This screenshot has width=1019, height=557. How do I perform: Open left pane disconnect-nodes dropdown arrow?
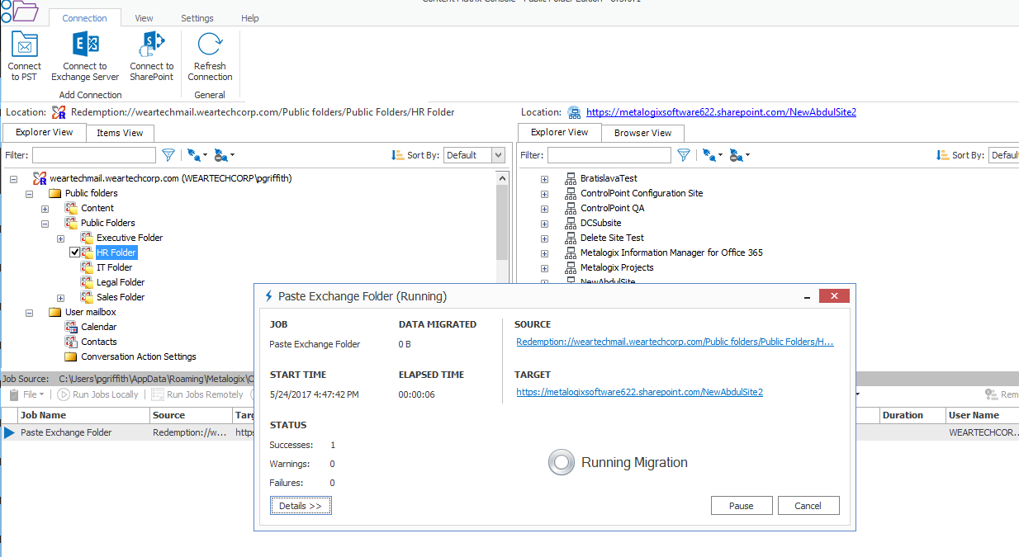click(232, 155)
